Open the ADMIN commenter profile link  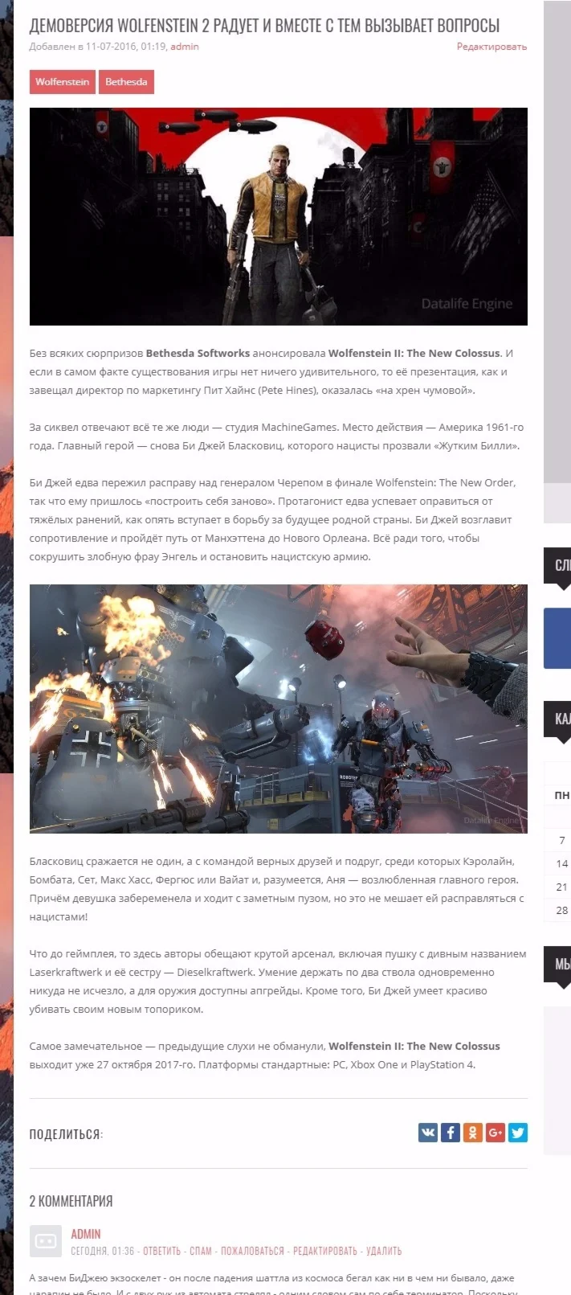click(x=86, y=1234)
